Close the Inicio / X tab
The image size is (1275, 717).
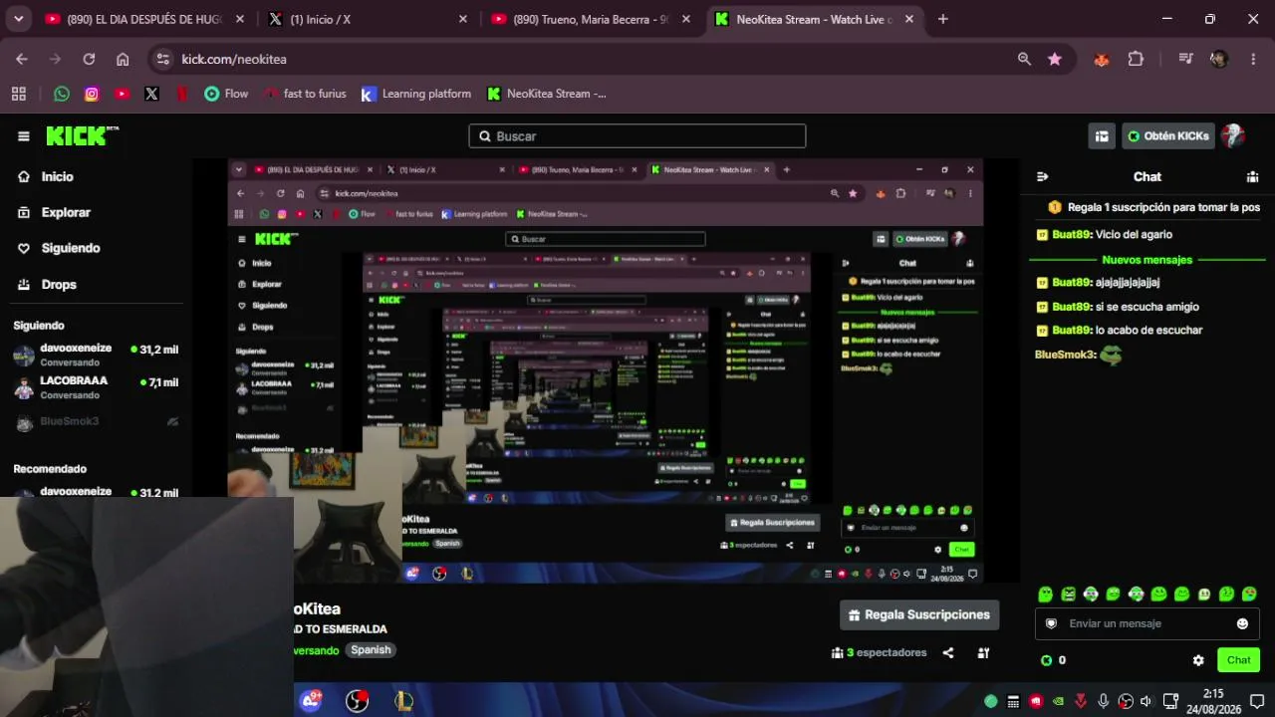(462, 19)
